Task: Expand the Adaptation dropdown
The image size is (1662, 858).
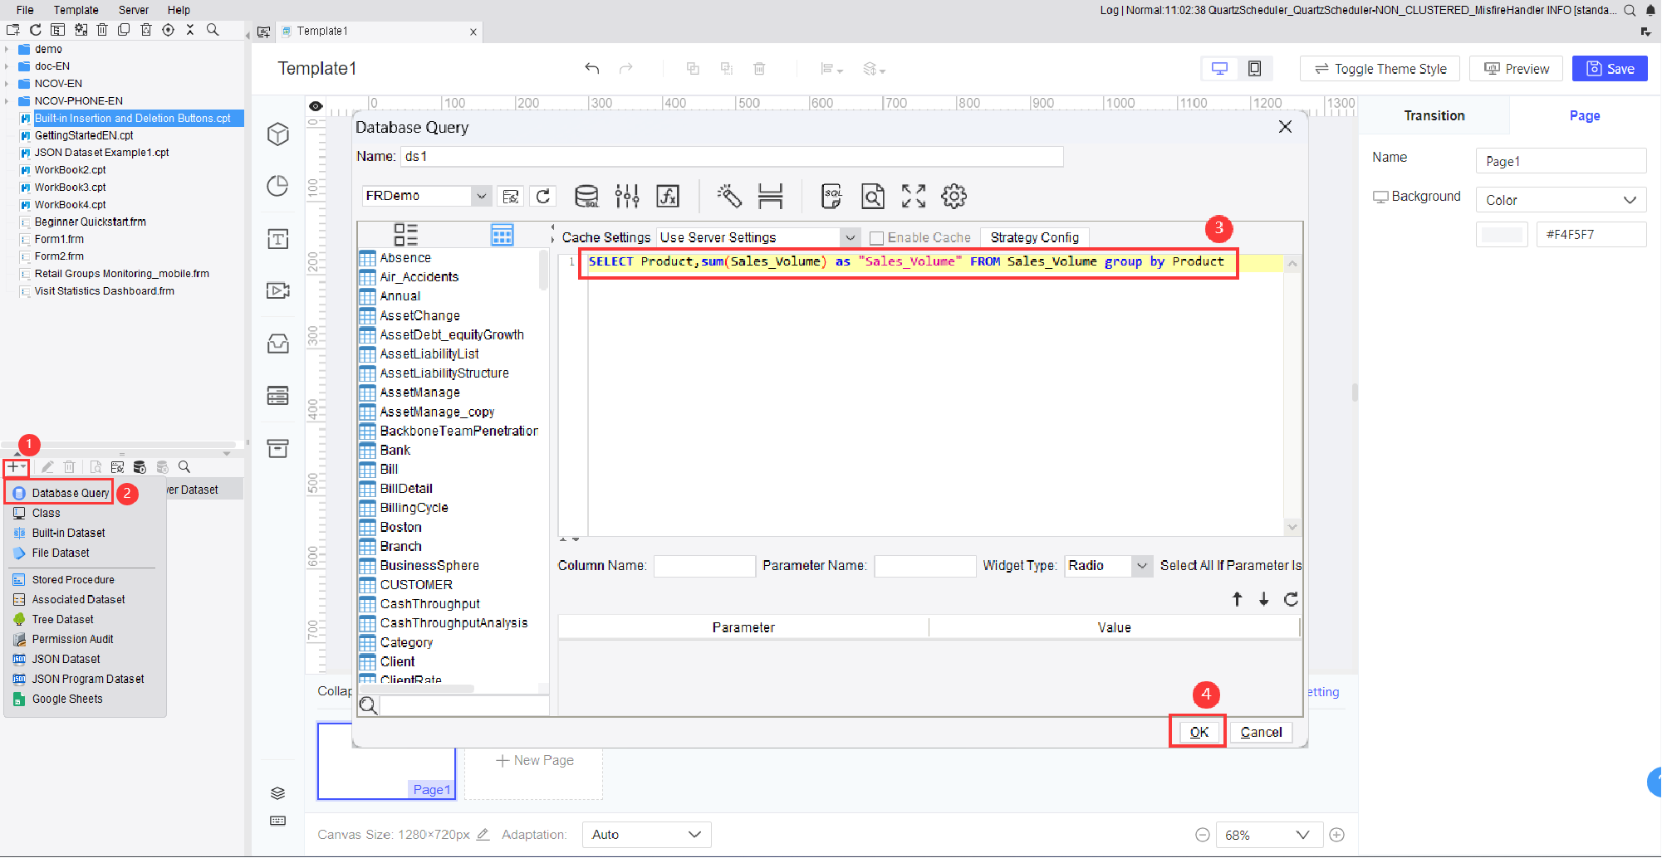Action: (646, 834)
